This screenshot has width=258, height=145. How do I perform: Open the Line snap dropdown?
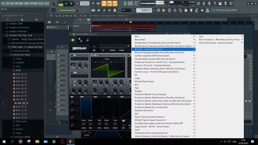click(126, 10)
